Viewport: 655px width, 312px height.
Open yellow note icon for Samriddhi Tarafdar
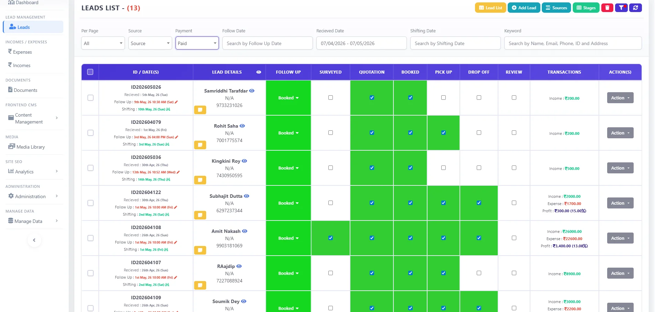click(200, 110)
